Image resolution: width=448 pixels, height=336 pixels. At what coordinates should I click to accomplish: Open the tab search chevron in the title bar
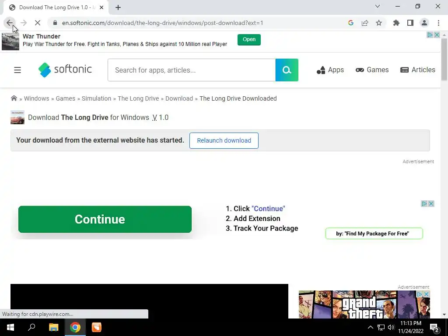pos(378,6)
